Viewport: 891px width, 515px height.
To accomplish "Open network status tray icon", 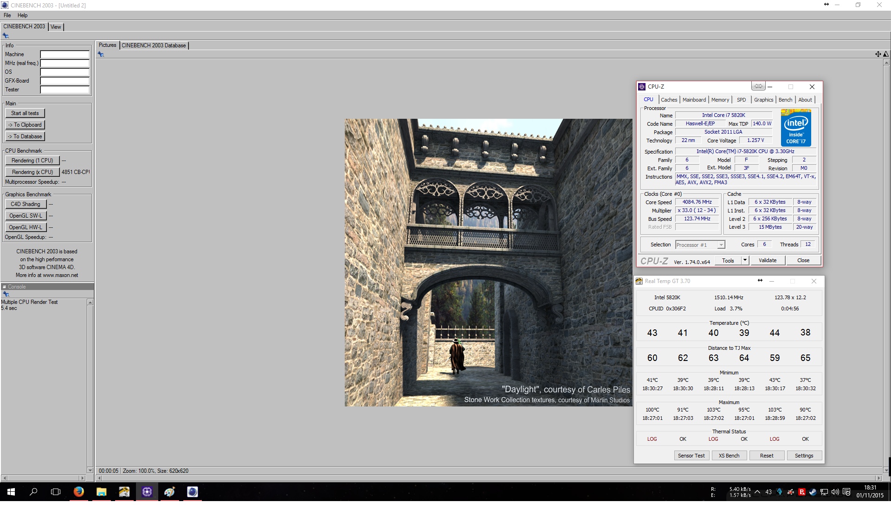I will 824,492.
